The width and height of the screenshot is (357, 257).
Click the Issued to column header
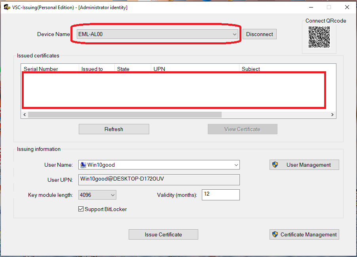pos(92,69)
